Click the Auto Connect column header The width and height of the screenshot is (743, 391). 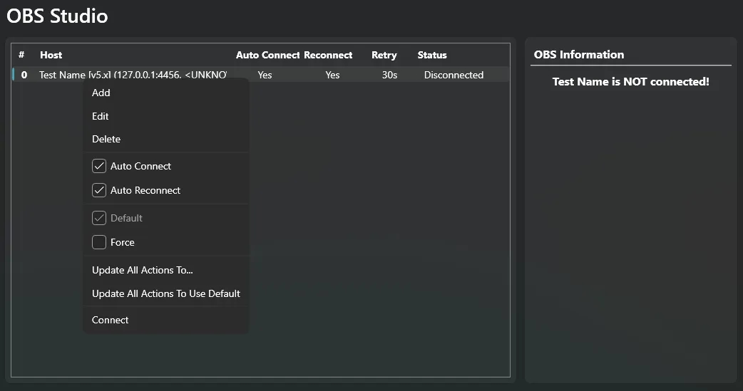[x=267, y=55]
